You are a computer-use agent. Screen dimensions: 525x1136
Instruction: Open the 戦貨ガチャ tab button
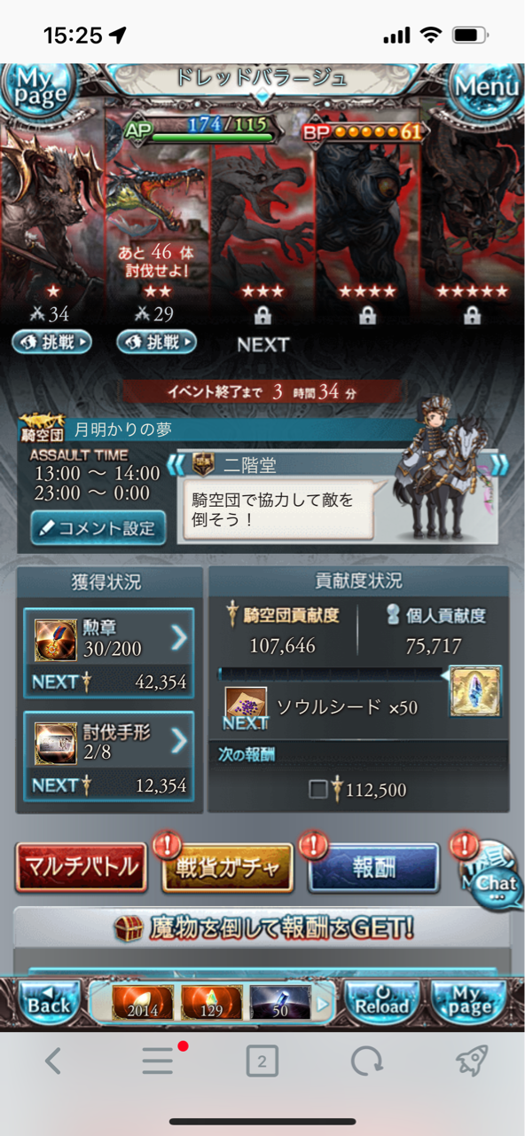227,867
